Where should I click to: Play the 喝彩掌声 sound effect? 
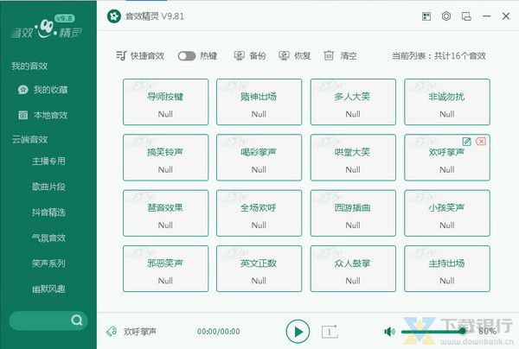(x=259, y=157)
